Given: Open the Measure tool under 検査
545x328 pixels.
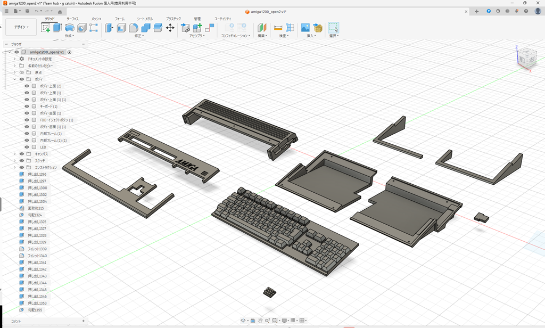Looking at the screenshot, I should coord(278,27).
